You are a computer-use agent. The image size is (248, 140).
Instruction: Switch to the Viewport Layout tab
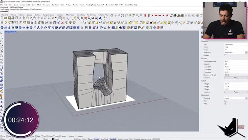pos(49,15)
